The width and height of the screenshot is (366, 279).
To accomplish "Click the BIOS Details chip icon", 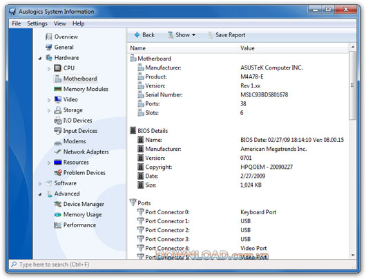I will (x=133, y=131).
